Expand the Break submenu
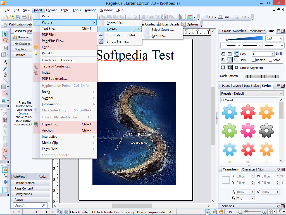Image resolution: width=286 pixels, height=215 pixels. tap(65, 92)
